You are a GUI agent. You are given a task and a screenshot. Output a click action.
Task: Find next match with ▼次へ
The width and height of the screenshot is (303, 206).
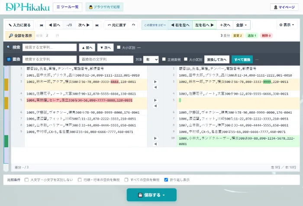[105, 48]
